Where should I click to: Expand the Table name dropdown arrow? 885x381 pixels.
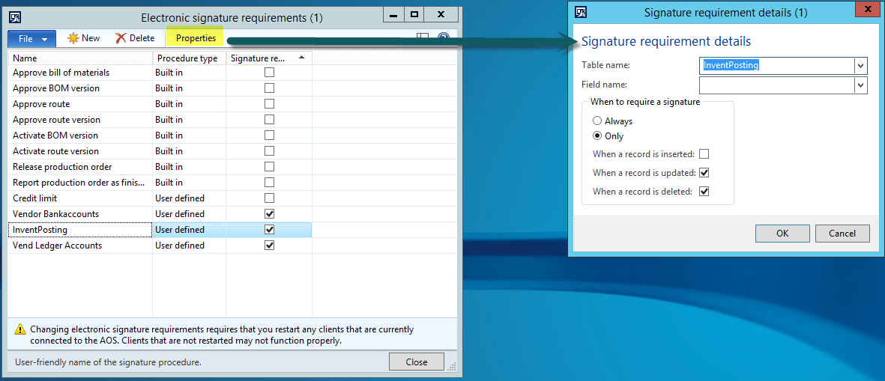pyautogui.click(x=861, y=65)
